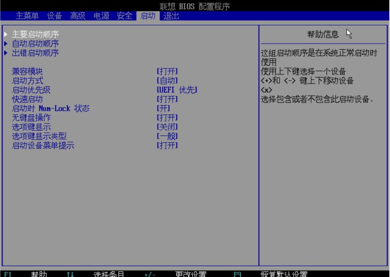The image size is (390, 277).
Task: Open the 主要启动顺序 entry
Action: 35,34
